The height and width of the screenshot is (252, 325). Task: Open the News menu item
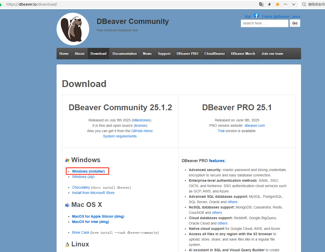[x=147, y=53]
